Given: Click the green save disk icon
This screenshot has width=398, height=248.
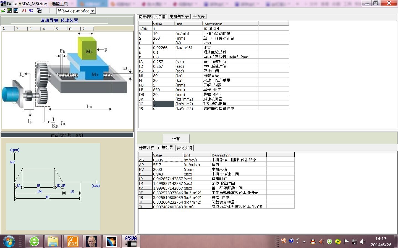Looking at the screenshot, I should [9, 11].
